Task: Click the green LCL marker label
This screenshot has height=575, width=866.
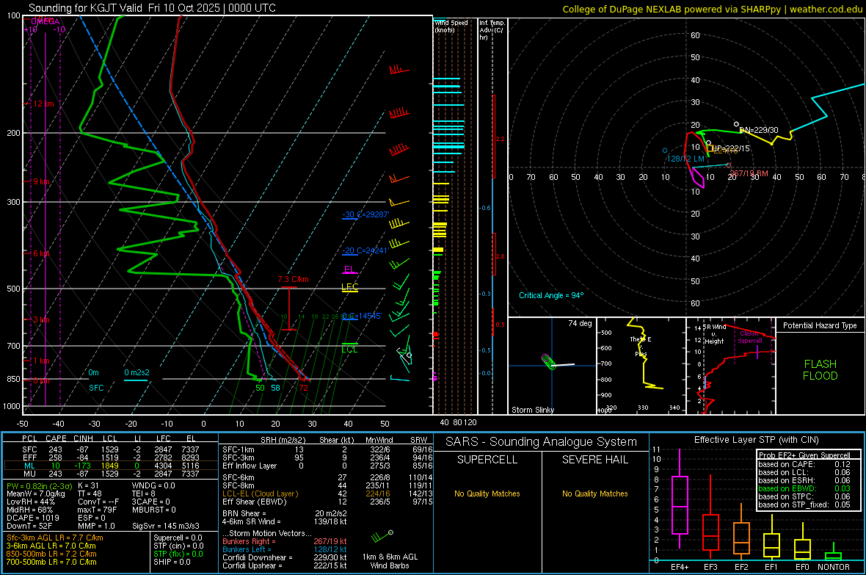Action: tap(349, 350)
